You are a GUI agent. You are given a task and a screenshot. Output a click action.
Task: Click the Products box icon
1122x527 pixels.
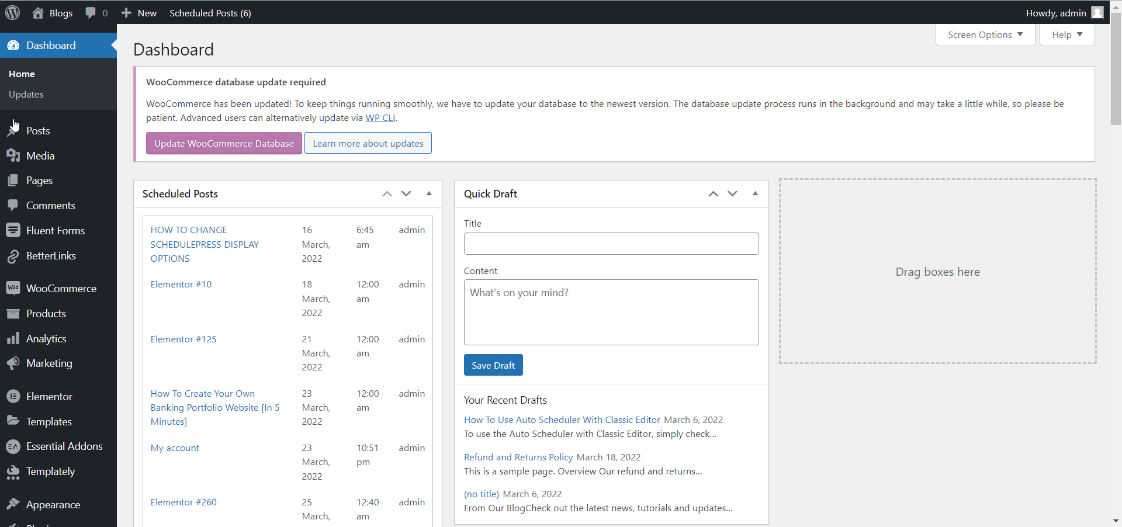pos(13,314)
